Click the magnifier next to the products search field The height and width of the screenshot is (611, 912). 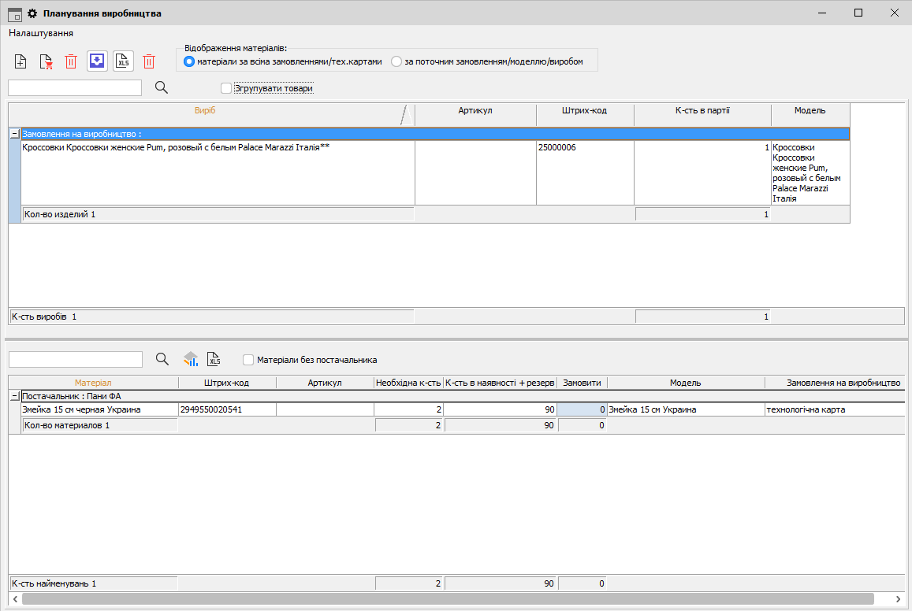click(x=162, y=87)
